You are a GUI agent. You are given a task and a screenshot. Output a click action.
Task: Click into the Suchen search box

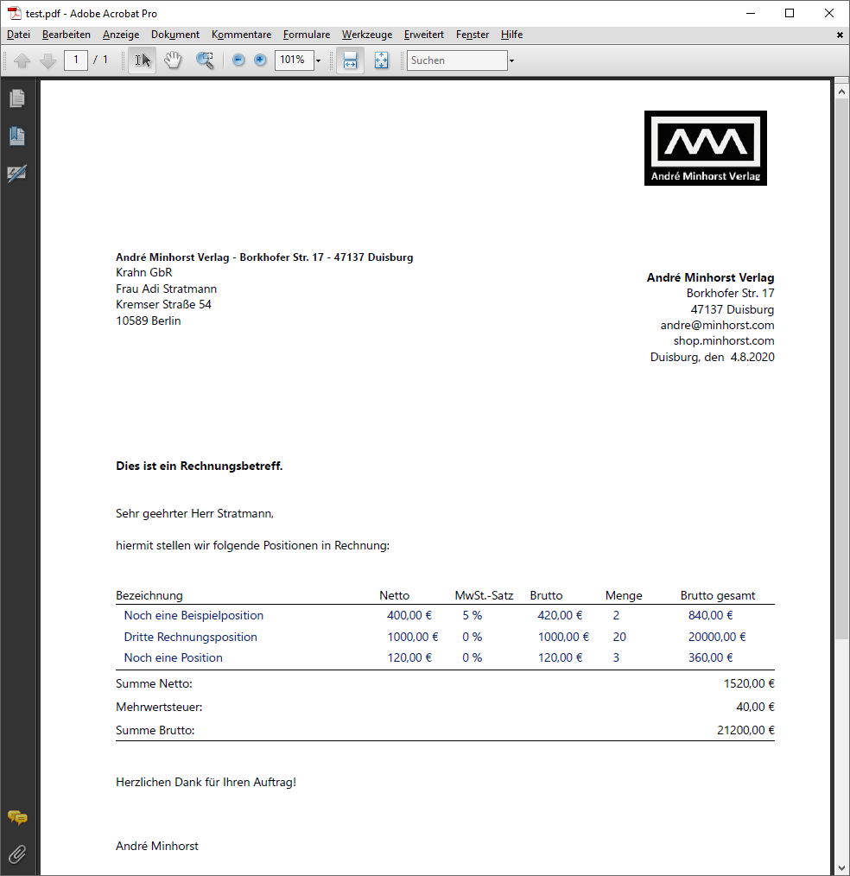[457, 60]
